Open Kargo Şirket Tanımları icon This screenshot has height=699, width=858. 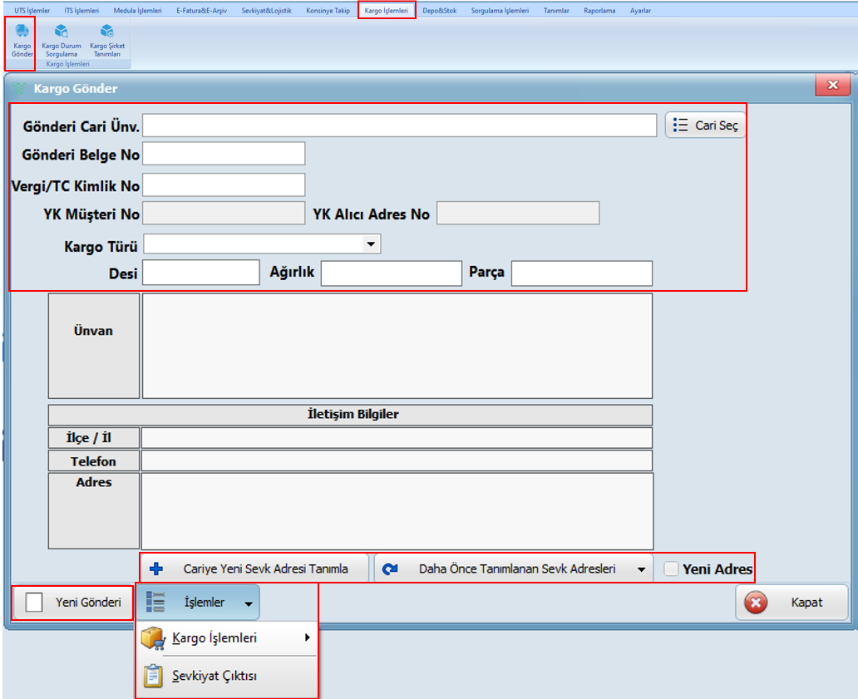click(x=106, y=41)
